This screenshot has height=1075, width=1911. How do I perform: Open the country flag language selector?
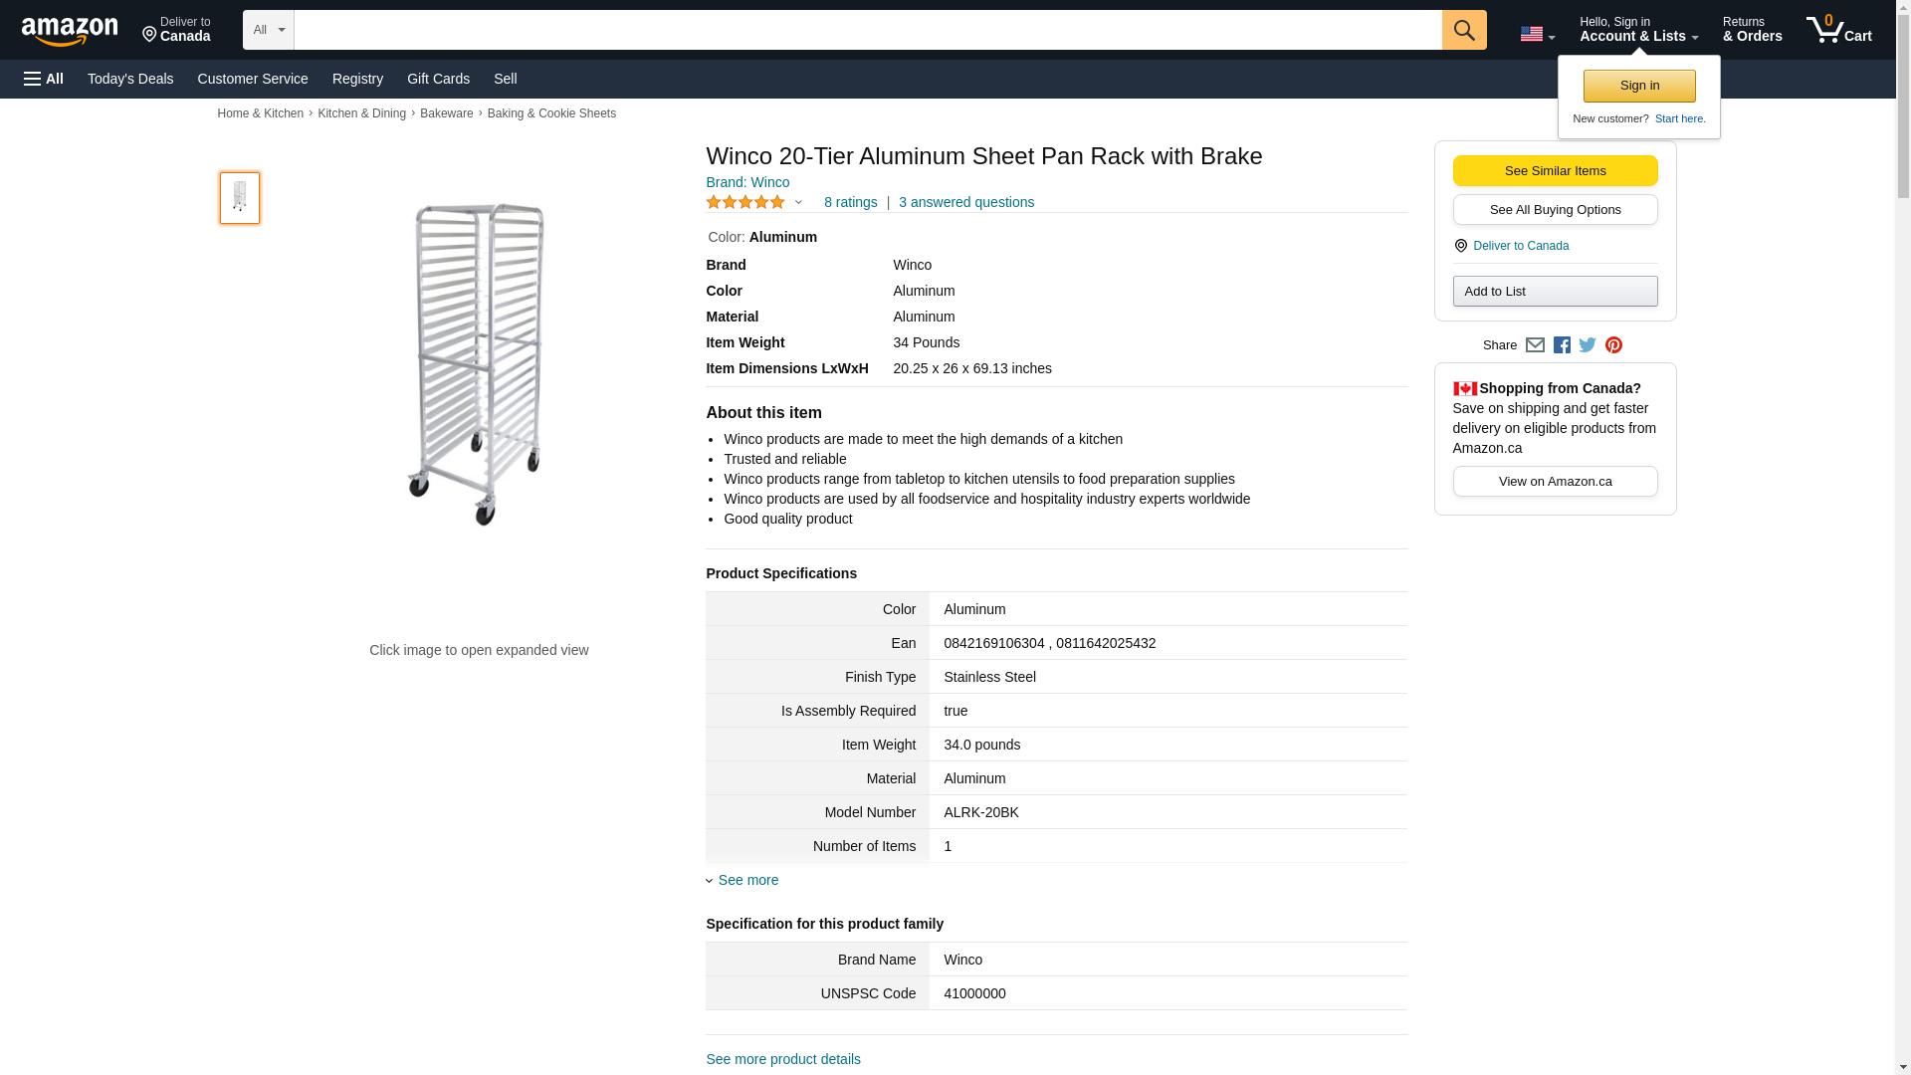coord(1537,34)
